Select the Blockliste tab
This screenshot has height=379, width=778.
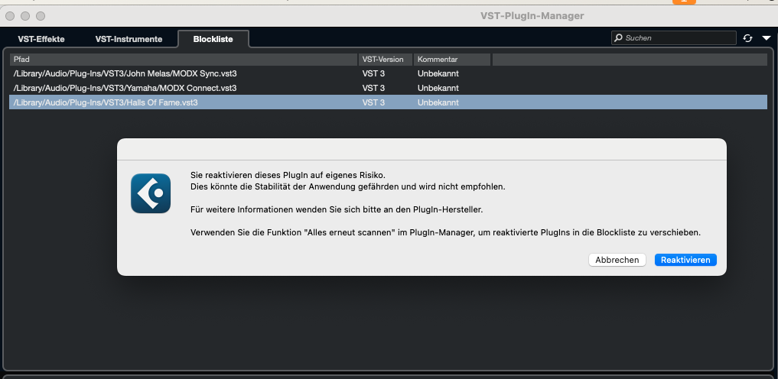coord(213,39)
